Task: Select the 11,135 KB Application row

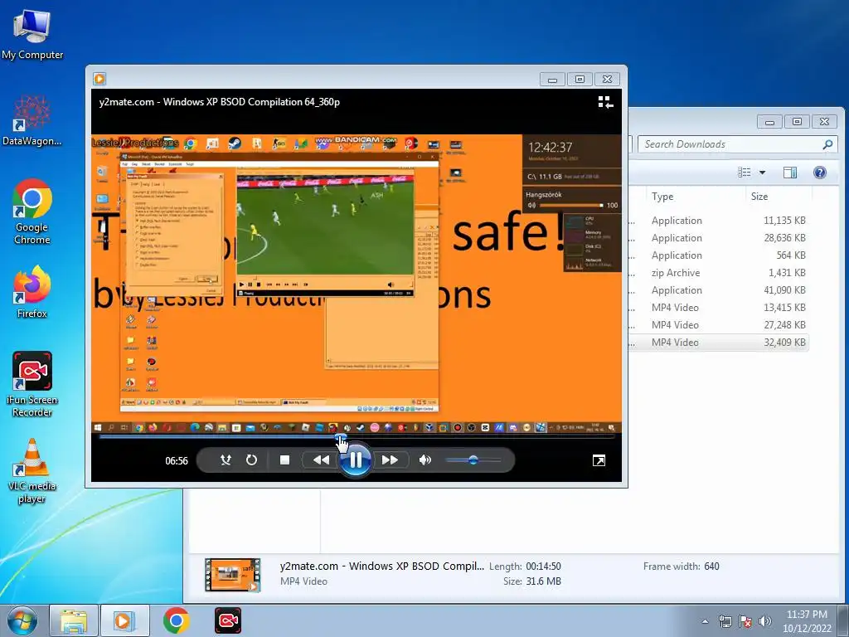Action: 719,221
